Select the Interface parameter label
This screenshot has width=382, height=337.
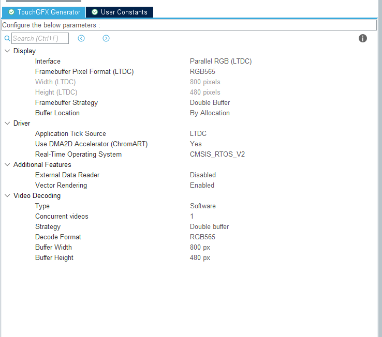coord(48,62)
